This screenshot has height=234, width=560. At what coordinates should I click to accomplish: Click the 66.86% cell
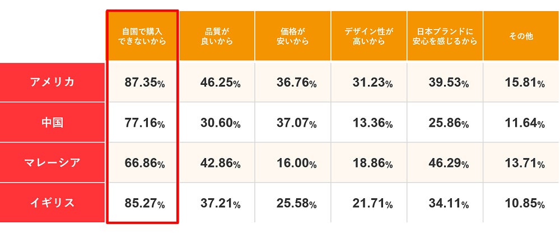[x=144, y=163]
